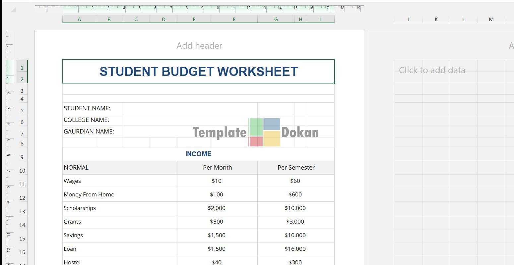The height and width of the screenshot is (265, 514).
Task: Select the Student Budget Worksheet title cell
Action: click(198, 72)
